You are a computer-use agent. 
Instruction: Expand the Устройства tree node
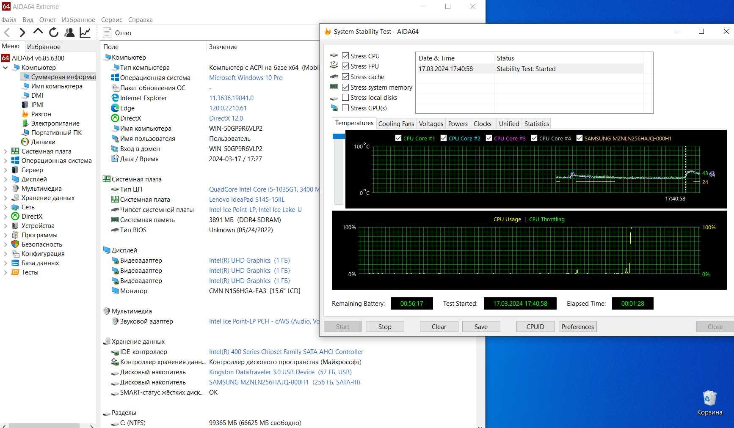coord(6,226)
